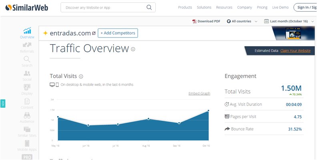This screenshot has width=317, height=160.
Task: Select the Display sidebar icon
Action: (x=27, y=87)
